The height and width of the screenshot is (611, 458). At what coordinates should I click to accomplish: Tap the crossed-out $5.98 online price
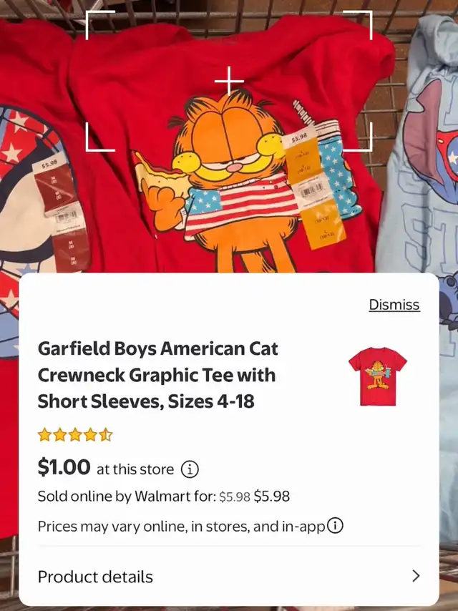tap(234, 497)
